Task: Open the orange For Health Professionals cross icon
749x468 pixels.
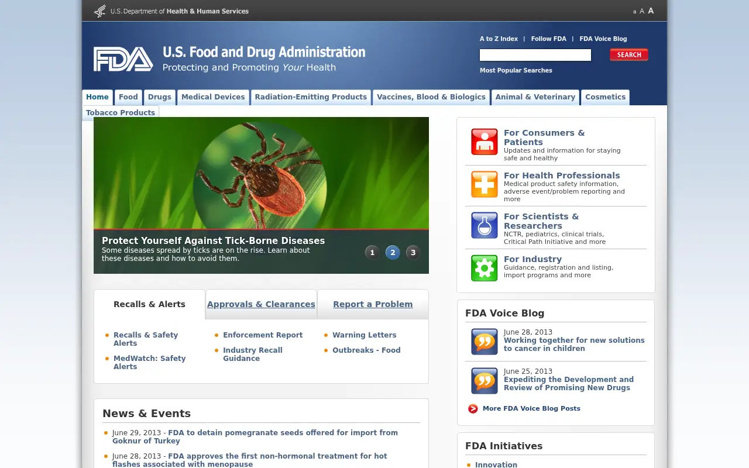Action: click(485, 184)
